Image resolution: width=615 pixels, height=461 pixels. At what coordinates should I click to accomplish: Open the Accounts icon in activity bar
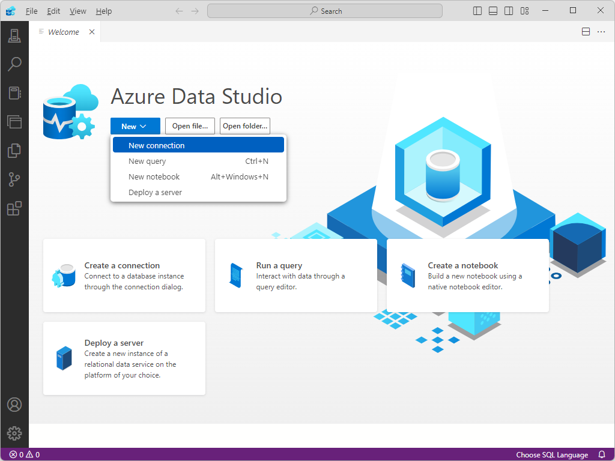pos(14,405)
